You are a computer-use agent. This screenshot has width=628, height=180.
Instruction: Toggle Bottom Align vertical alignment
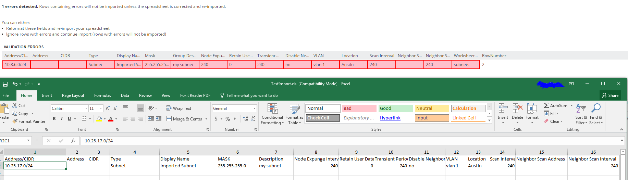tap(140, 108)
